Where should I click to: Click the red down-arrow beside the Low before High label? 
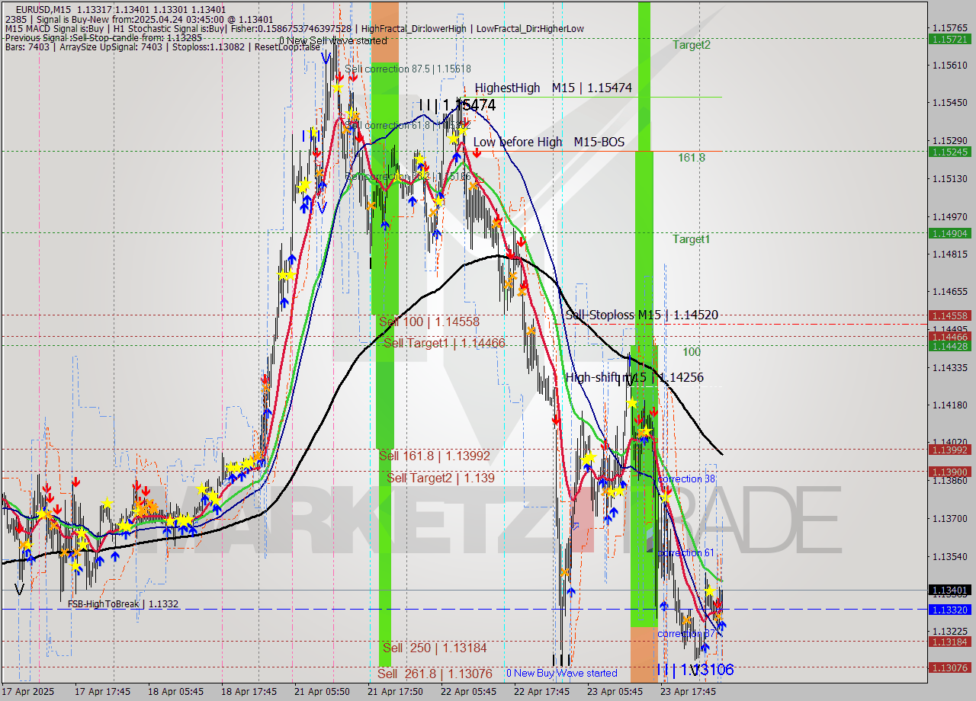pos(477,151)
